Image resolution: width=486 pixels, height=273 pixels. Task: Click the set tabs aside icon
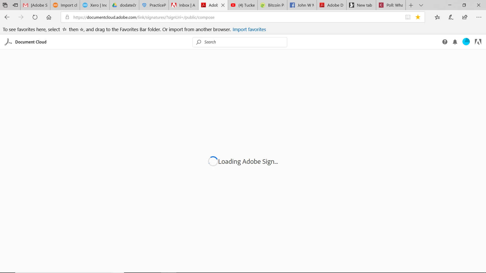(x=15, y=5)
